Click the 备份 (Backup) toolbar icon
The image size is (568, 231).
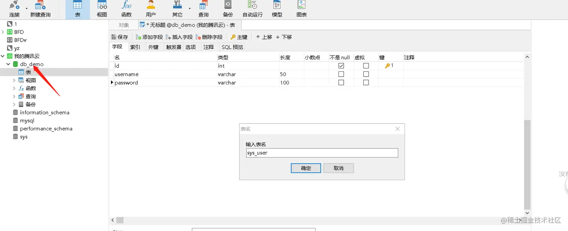pos(228,8)
